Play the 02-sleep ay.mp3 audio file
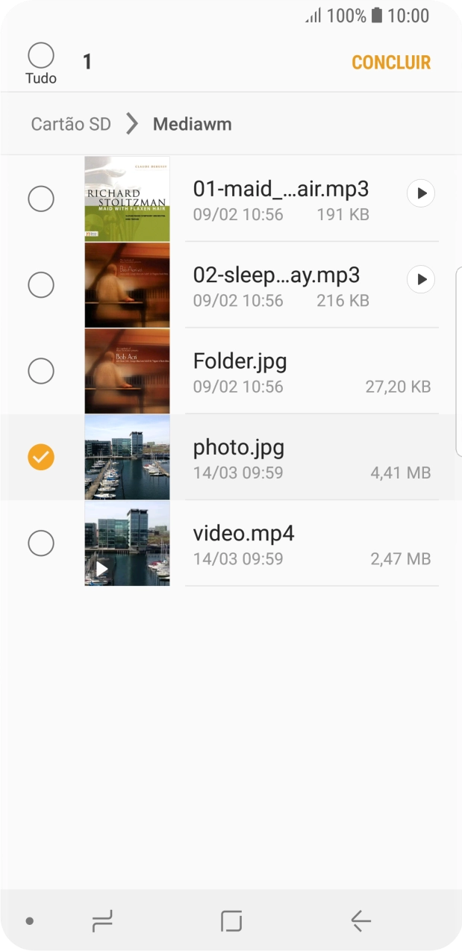The image size is (462, 951). (x=421, y=280)
